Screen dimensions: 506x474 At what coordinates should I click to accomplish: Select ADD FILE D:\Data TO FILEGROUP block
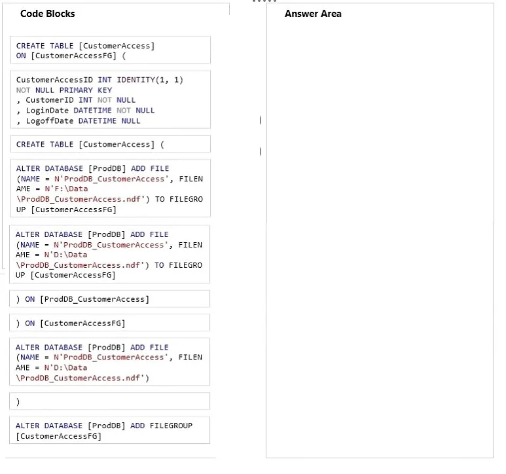tap(110, 254)
